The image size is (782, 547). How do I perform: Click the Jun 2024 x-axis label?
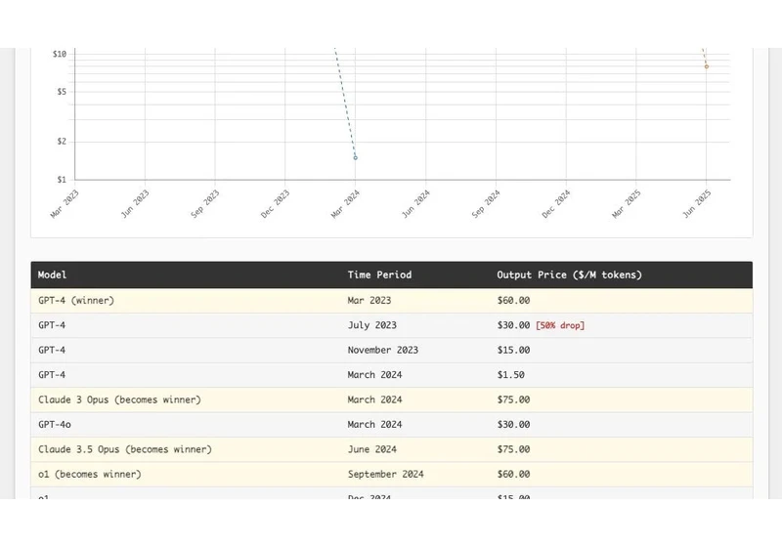click(415, 204)
